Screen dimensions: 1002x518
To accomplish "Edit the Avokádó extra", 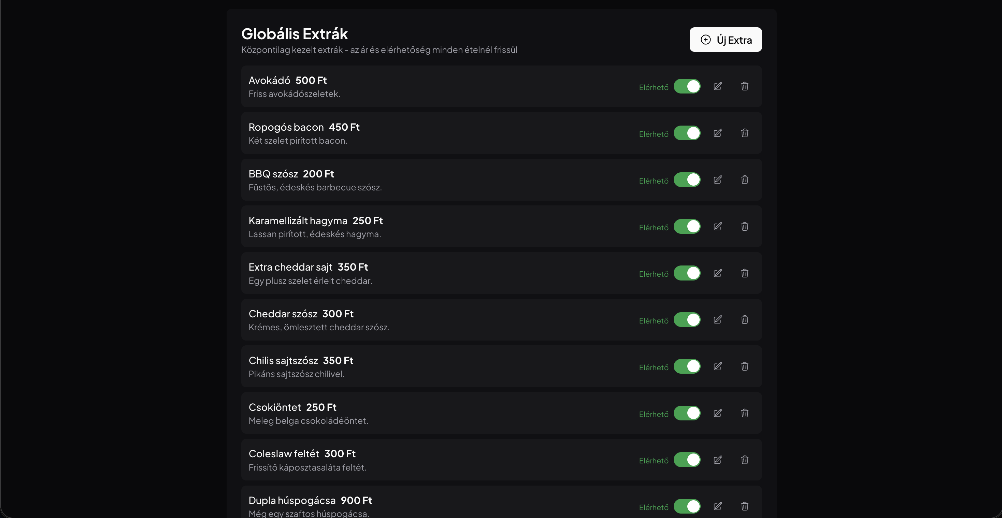I will (x=718, y=86).
